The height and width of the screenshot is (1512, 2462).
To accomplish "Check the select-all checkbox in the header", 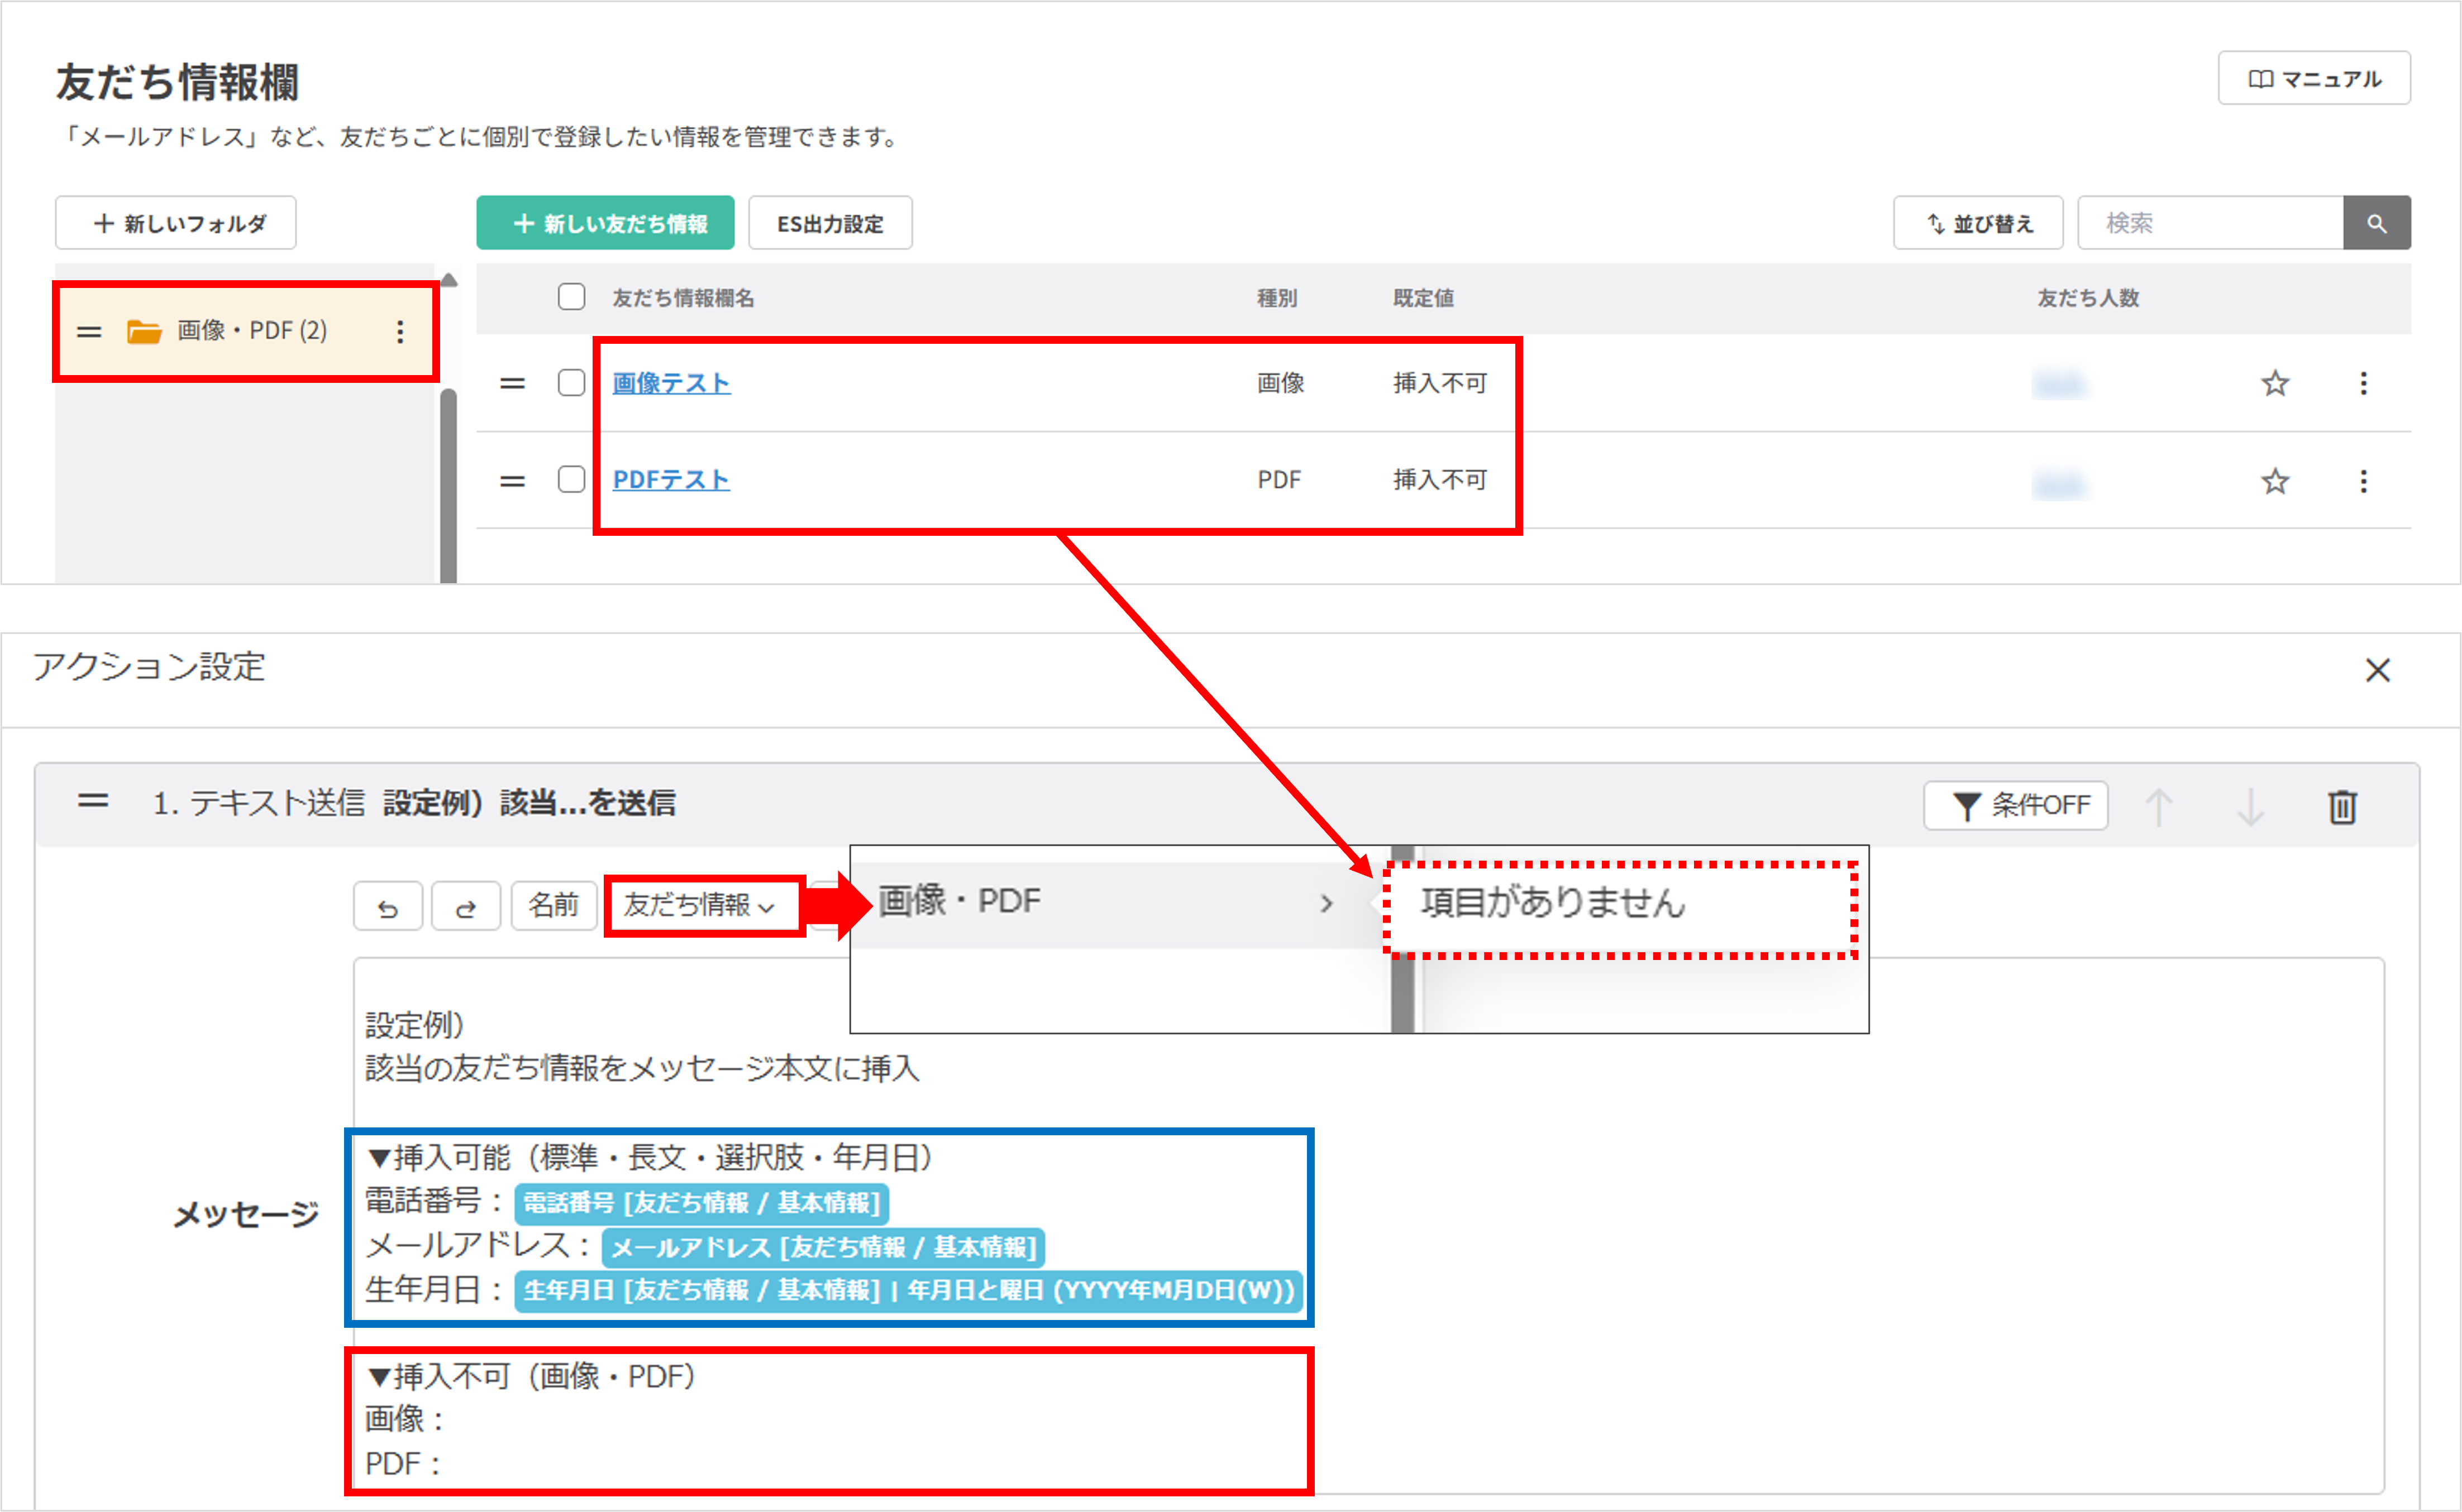I will pos(571,297).
